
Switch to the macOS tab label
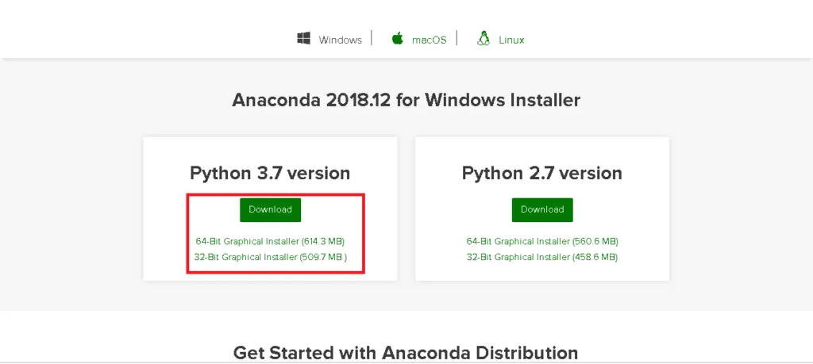click(429, 40)
